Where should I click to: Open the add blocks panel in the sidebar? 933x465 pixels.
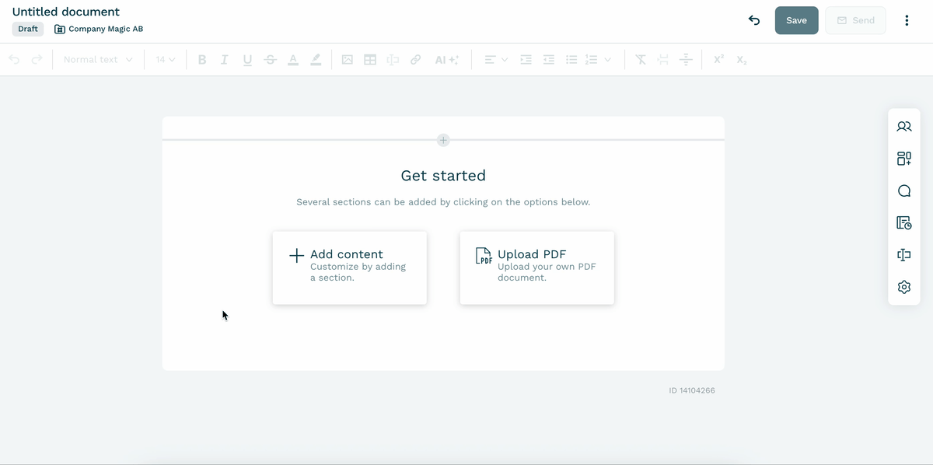coord(904,159)
